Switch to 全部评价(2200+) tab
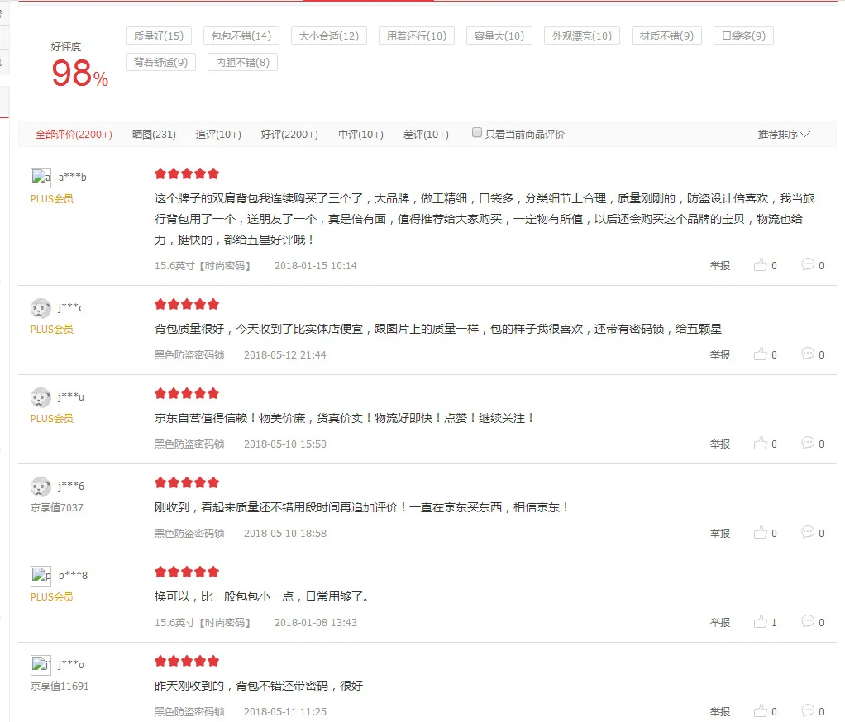845x722 pixels. 74,134
